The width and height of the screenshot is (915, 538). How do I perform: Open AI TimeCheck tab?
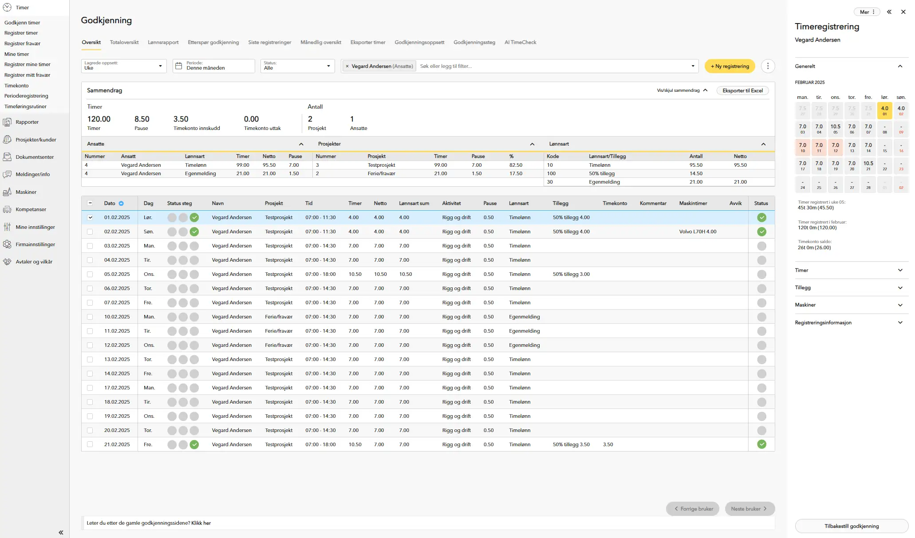[x=521, y=42]
